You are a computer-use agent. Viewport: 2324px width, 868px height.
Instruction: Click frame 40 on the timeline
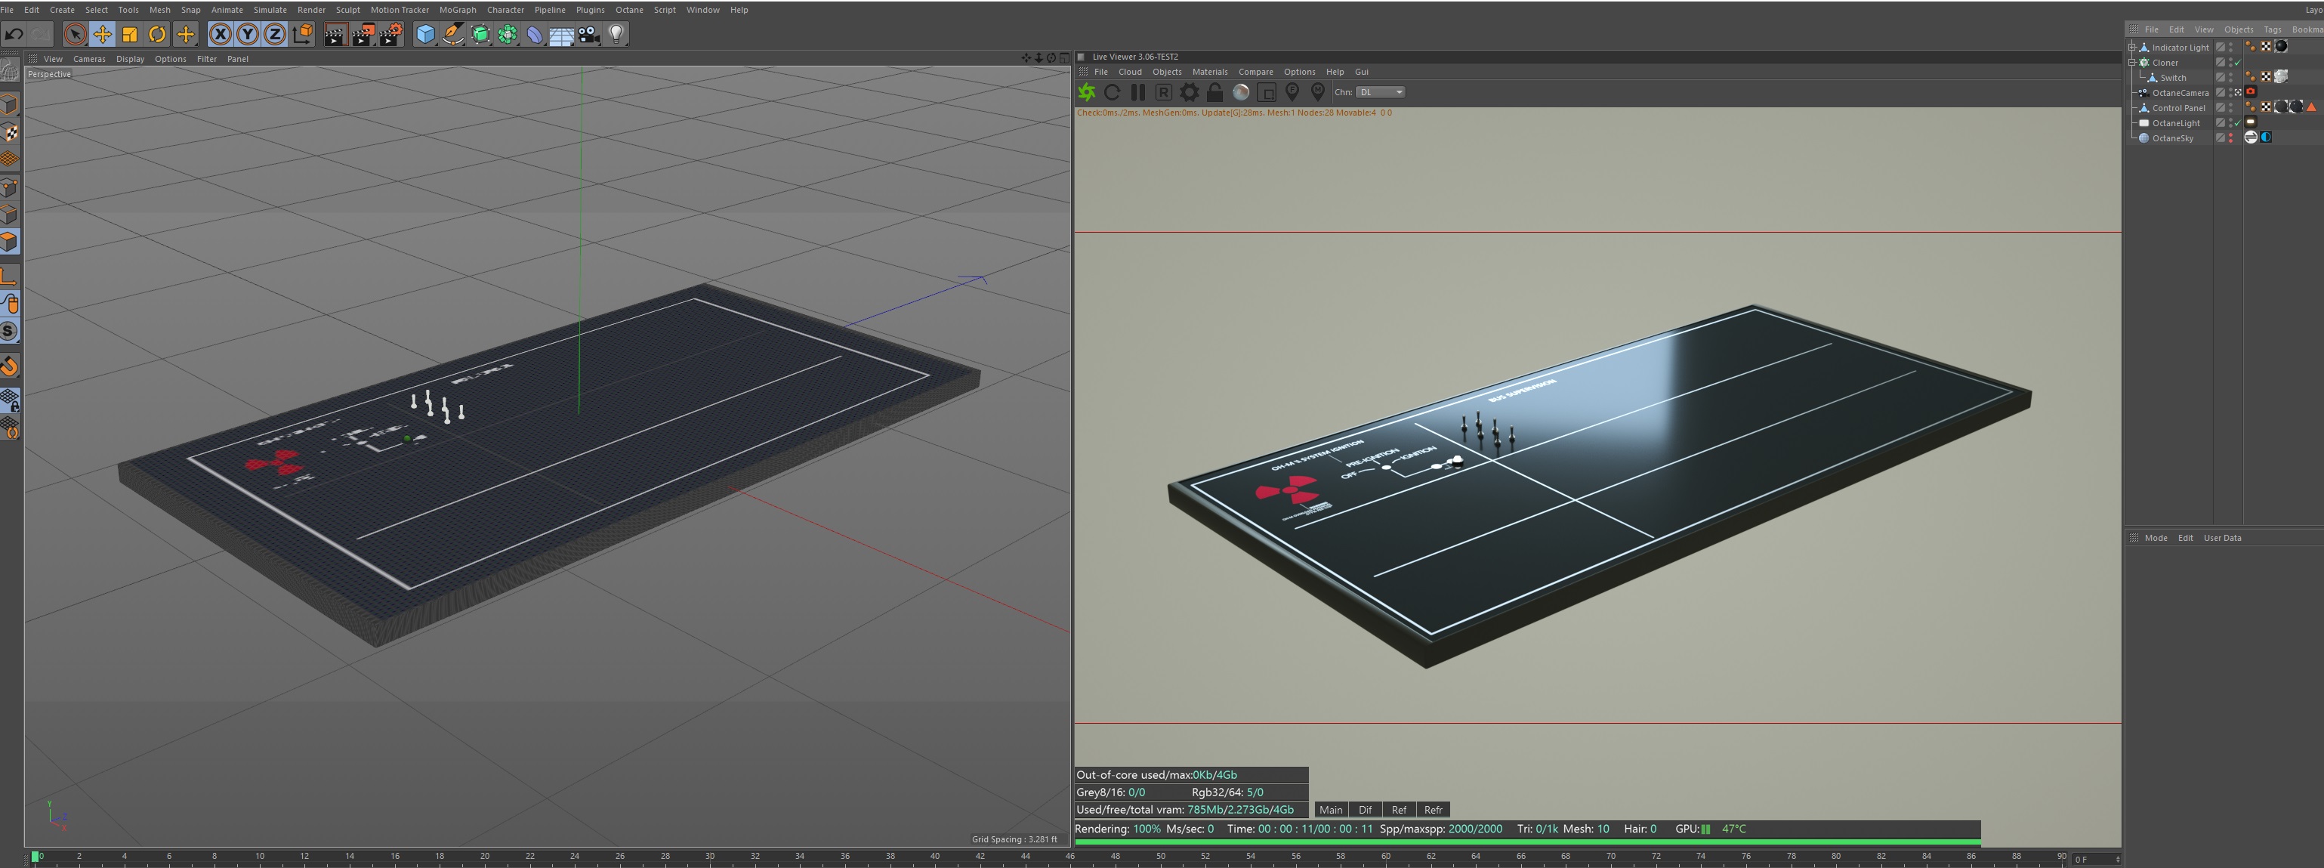click(x=934, y=857)
